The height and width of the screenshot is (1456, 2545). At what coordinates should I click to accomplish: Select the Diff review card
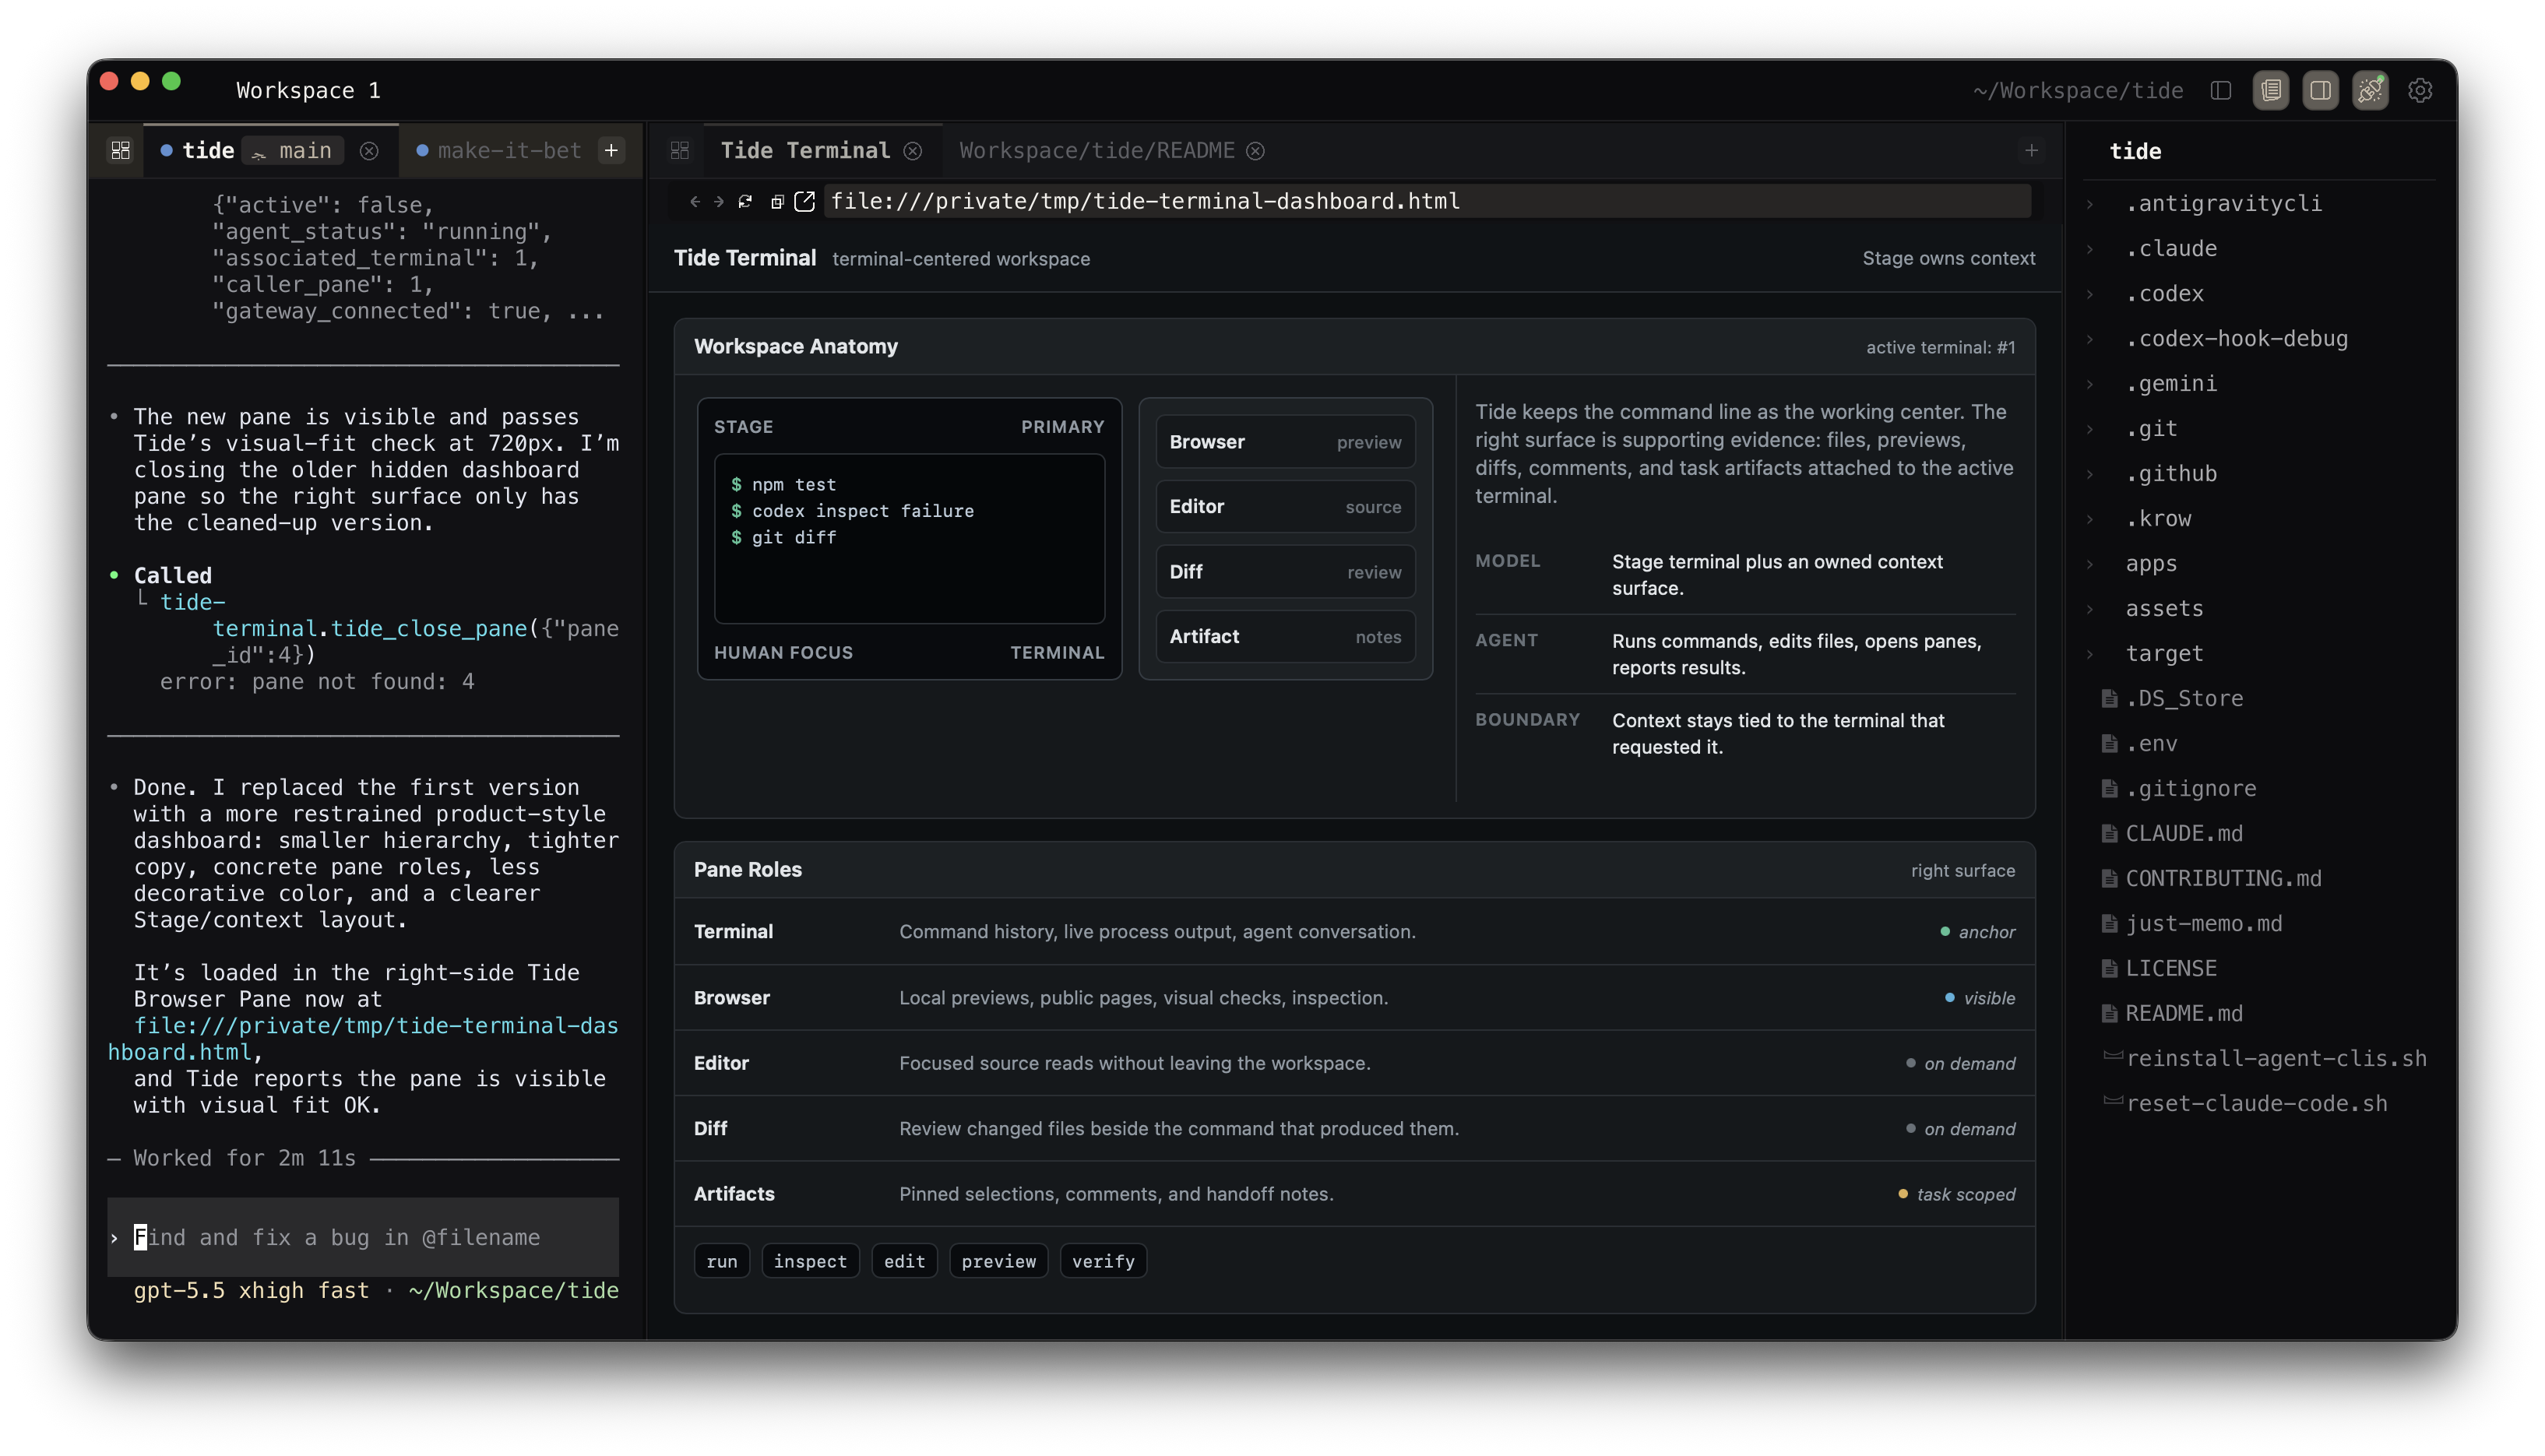[x=1285, y=572]
